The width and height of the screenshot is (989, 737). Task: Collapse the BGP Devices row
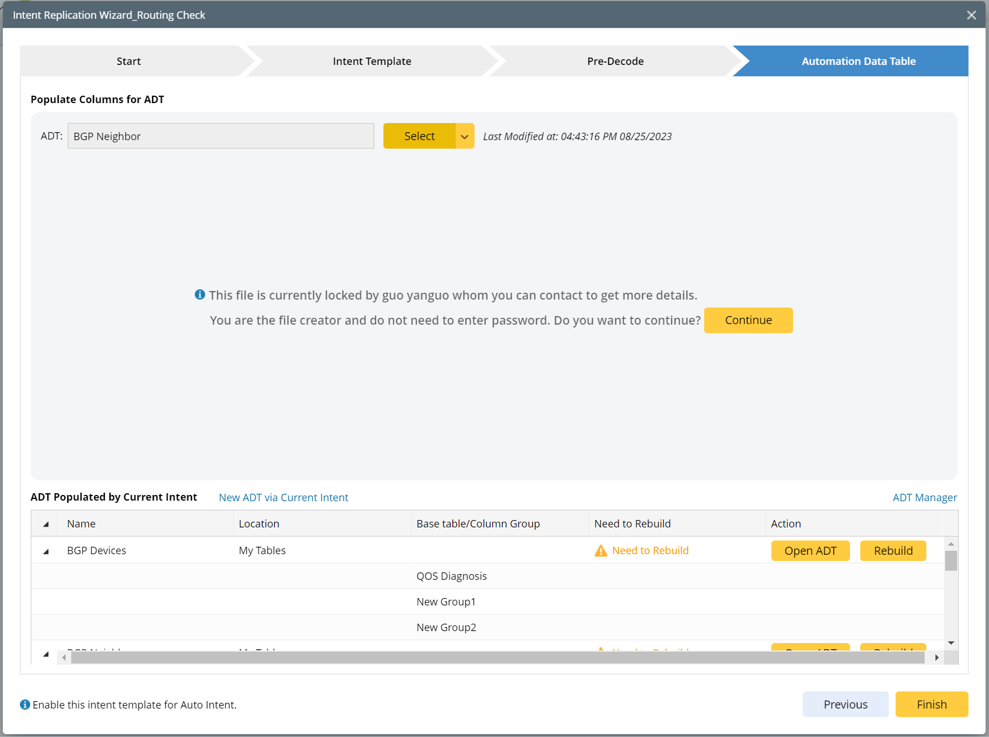[46, 551]
